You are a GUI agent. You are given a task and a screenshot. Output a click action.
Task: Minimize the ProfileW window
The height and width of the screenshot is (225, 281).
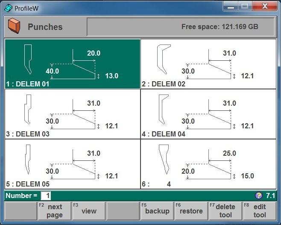[231, 6]
